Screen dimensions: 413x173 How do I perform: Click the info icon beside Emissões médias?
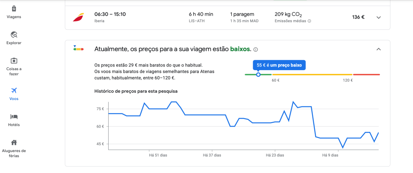point(310,21)
